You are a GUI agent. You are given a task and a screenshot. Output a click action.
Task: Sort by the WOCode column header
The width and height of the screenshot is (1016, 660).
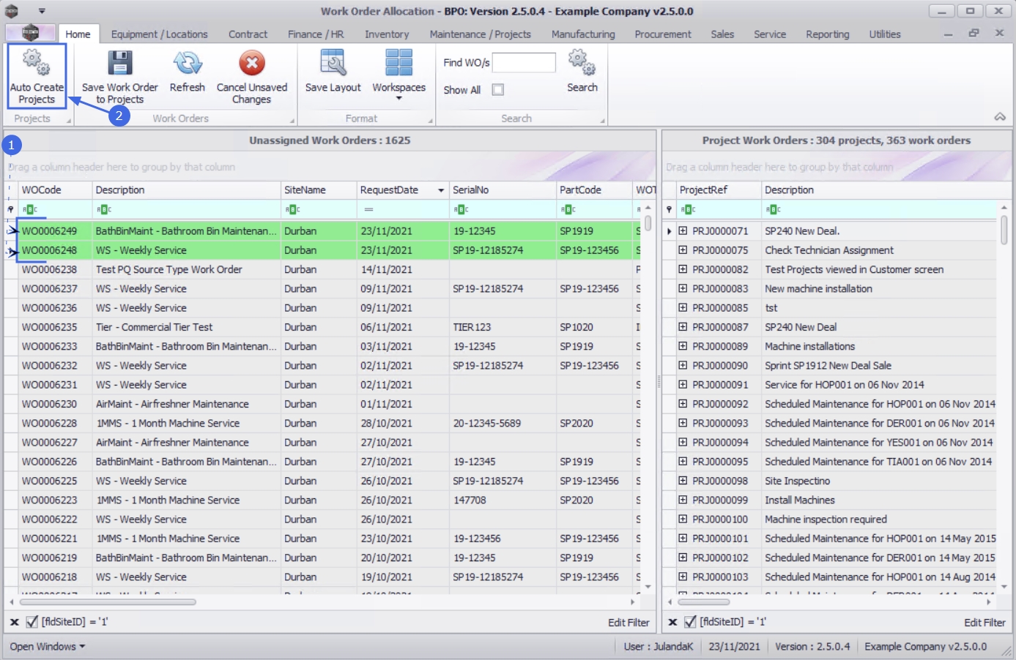[55, 190]
